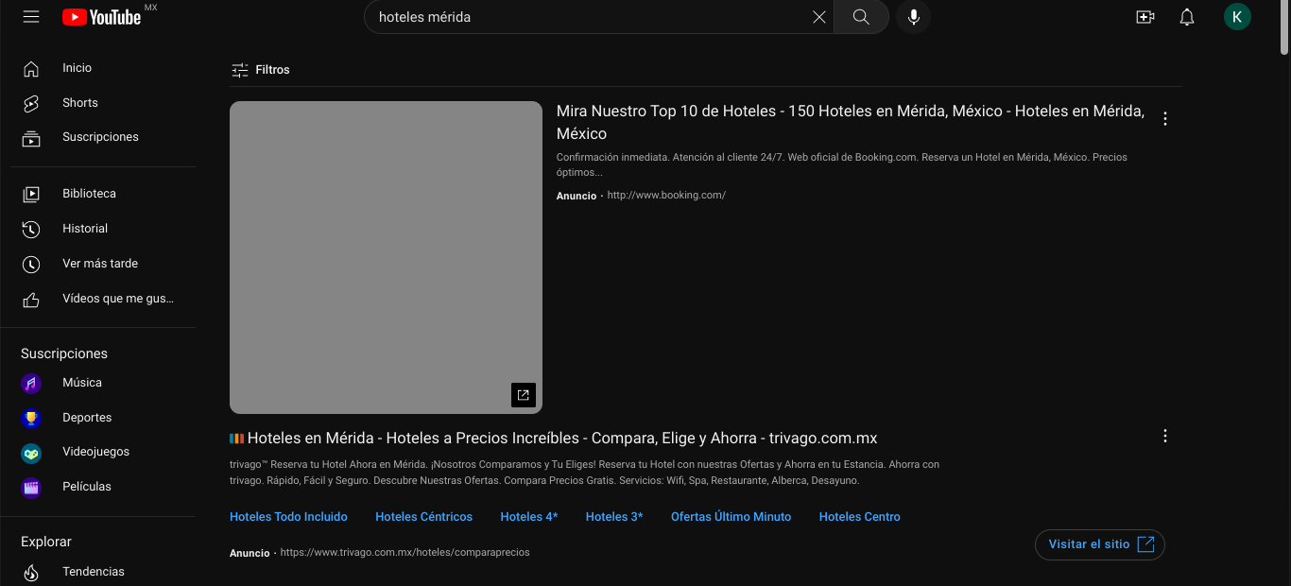
Task: Open the Shorts section
Action: click(79, 102)
